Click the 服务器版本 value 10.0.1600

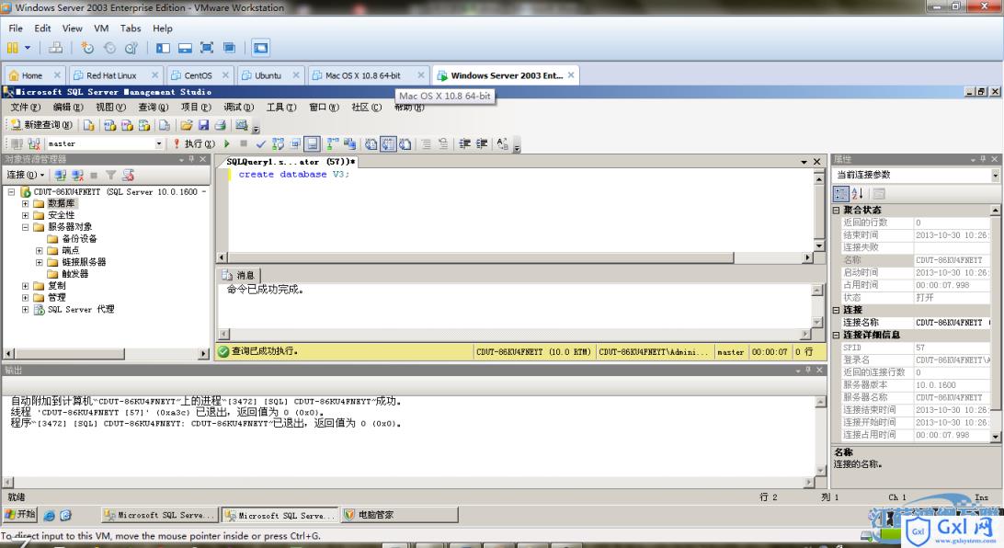coord(952,384)
